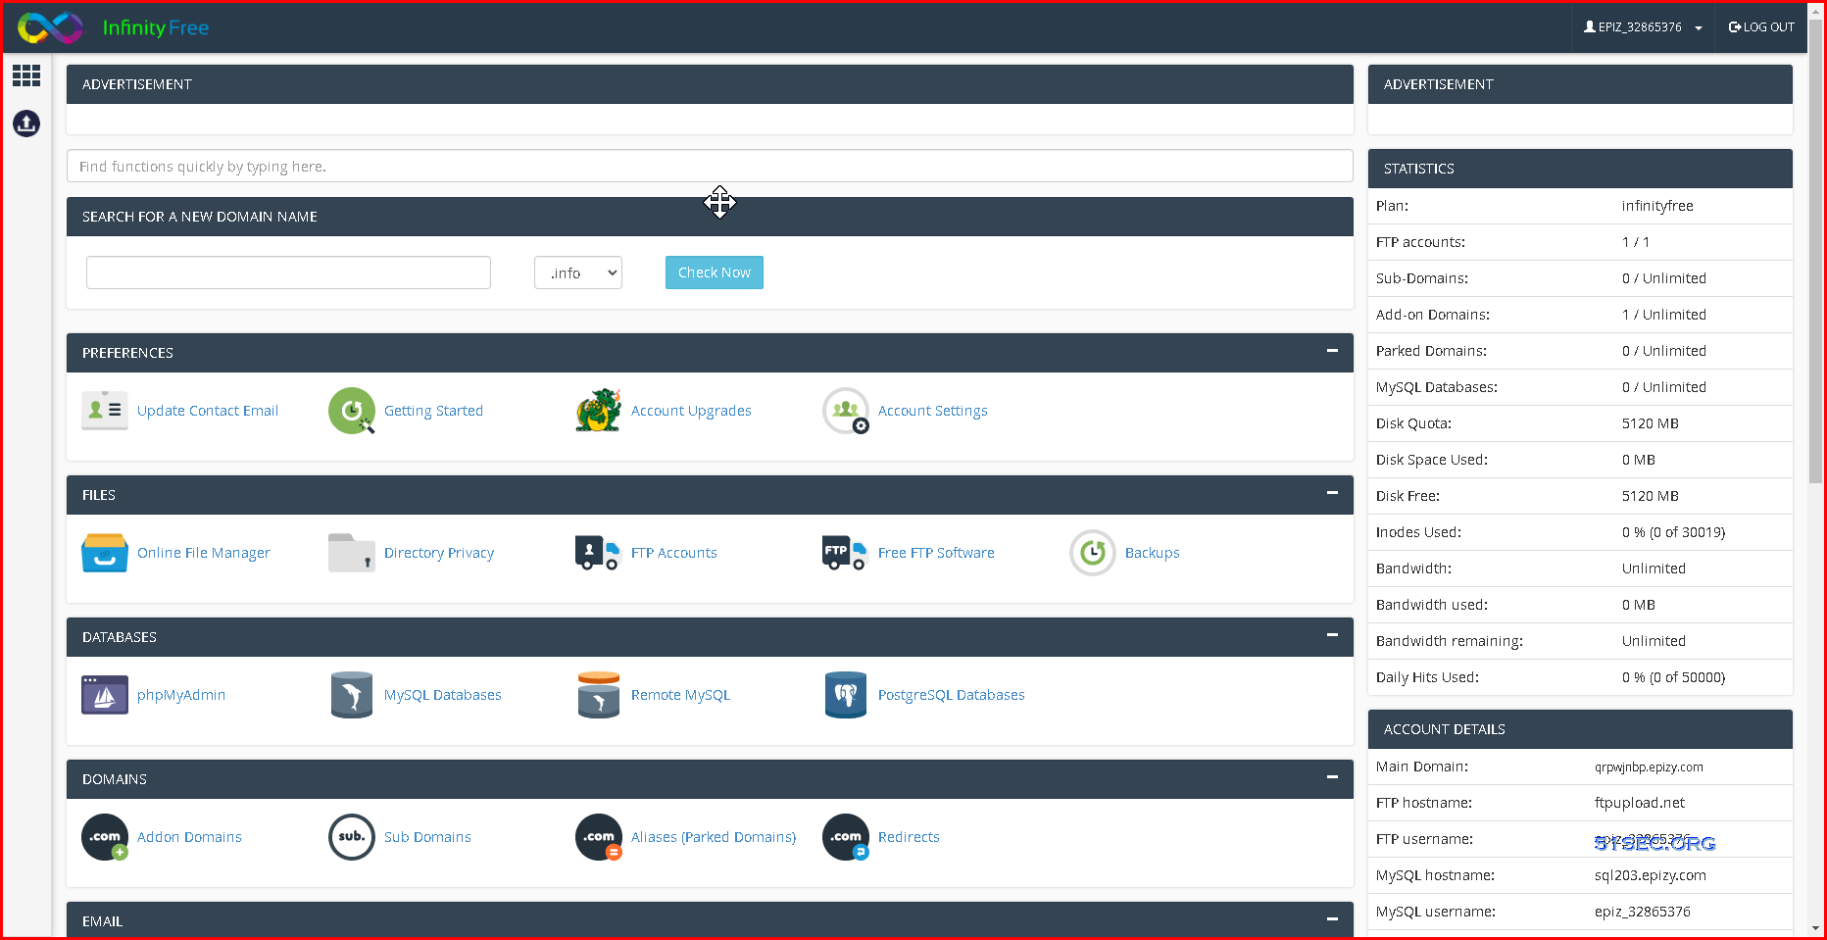The height and width of the screenshot is (940, 1827).
Task: Click the Disk Quota 5120 MB value
Action: coord(1651,423)
